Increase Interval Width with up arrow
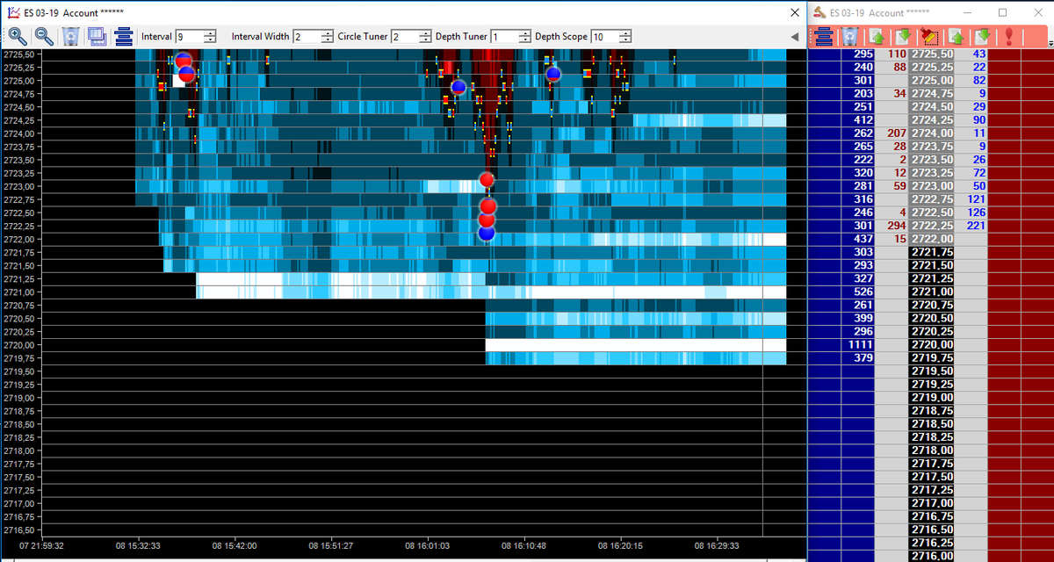The width and height of the screenshot is (1054, 562). (328, 33)
